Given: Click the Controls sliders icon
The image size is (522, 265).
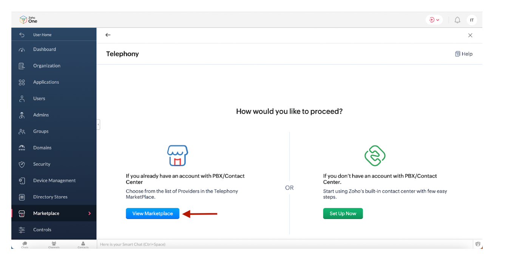Looking at the screenshot, I should pos(22,230).
